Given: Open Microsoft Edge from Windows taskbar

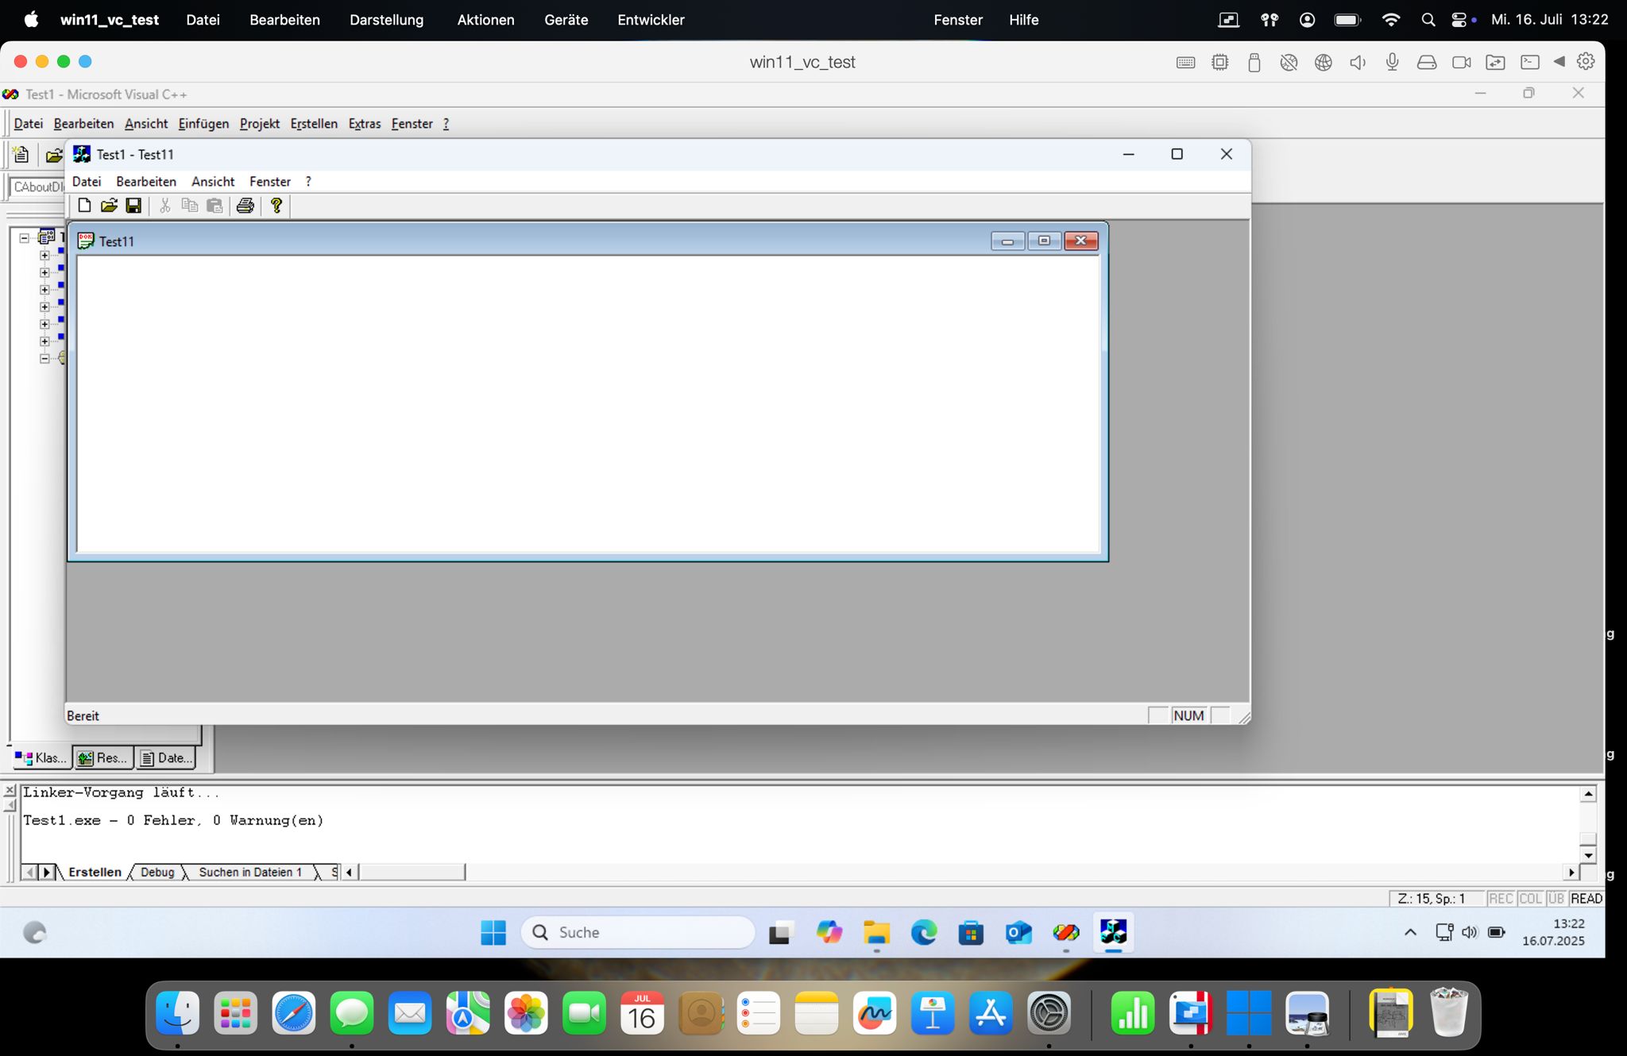Looking at the screenshot, I should tap(923, 932).
